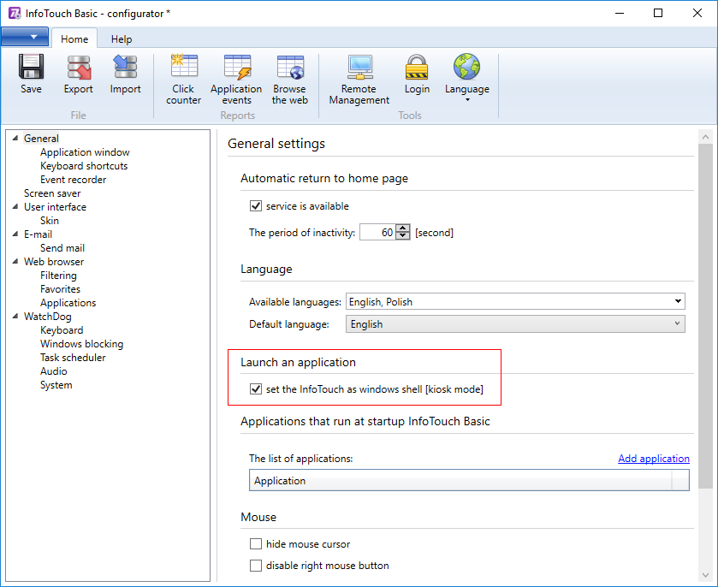Viewport: 718px width, 587px height.
Task: Open the Application events report
Action: [236, 80]
